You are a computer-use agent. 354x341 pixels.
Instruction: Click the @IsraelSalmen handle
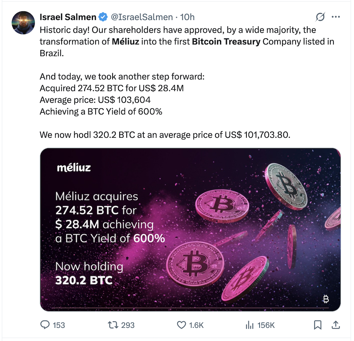[142, 17]
